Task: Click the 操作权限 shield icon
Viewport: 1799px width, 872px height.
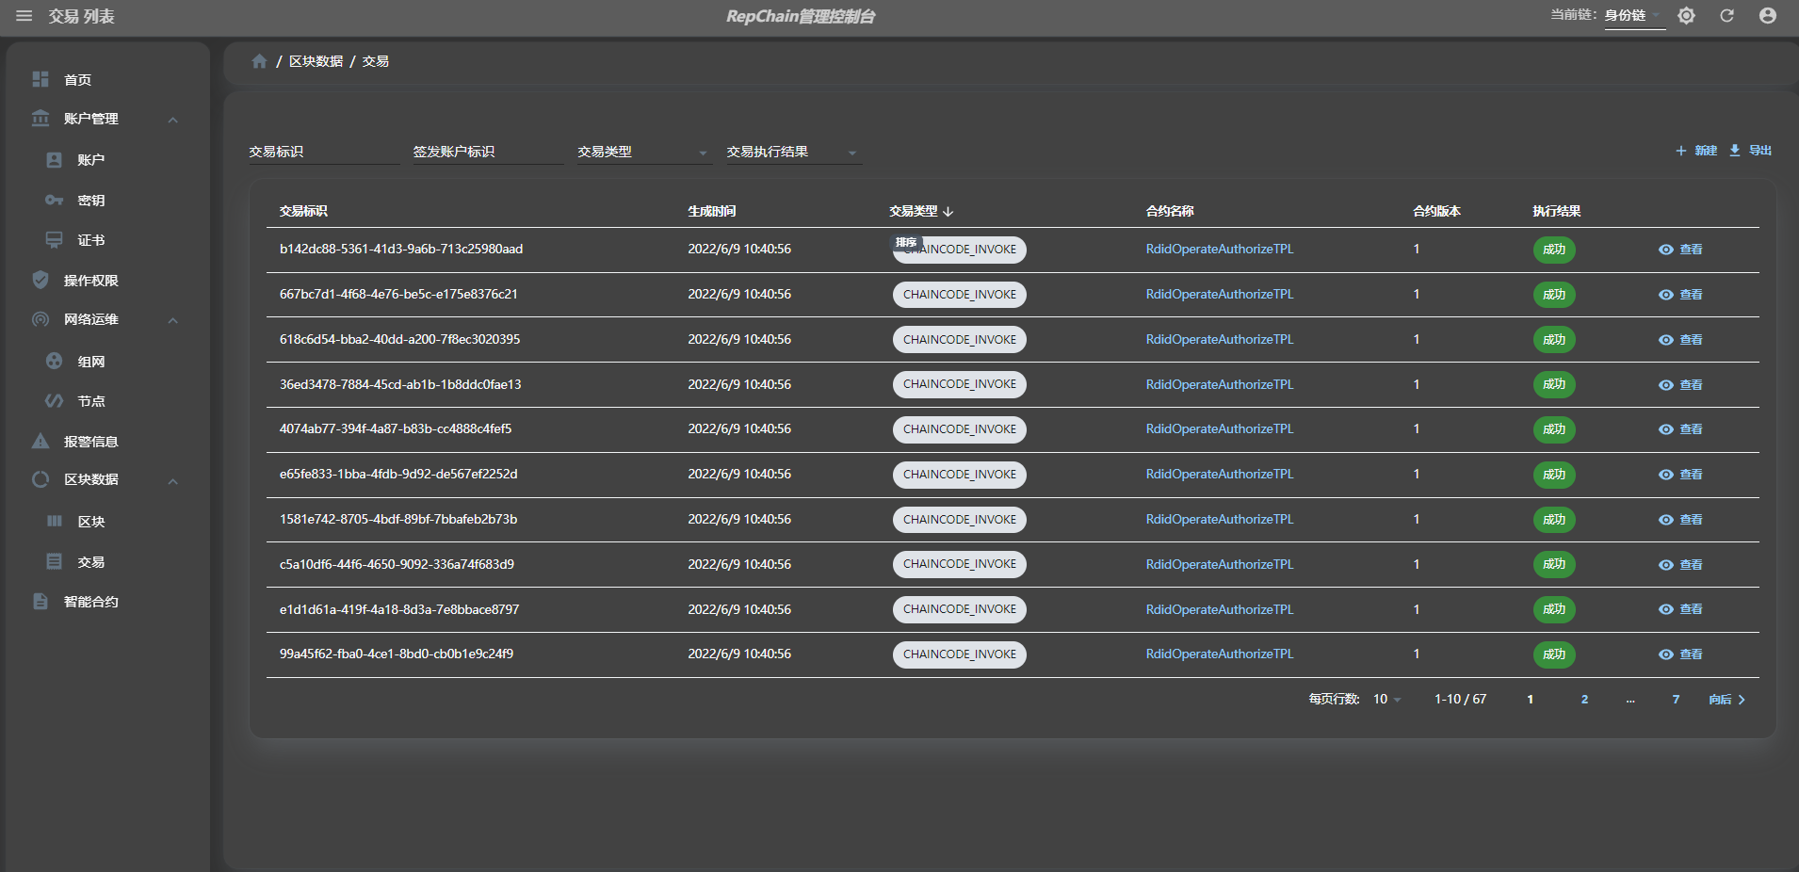Action: click(x=41, y=280)
